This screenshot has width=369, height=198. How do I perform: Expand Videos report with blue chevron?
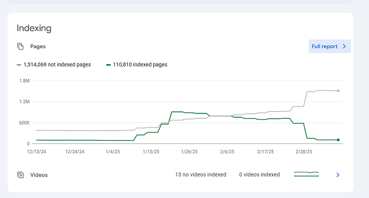point(337,175)
